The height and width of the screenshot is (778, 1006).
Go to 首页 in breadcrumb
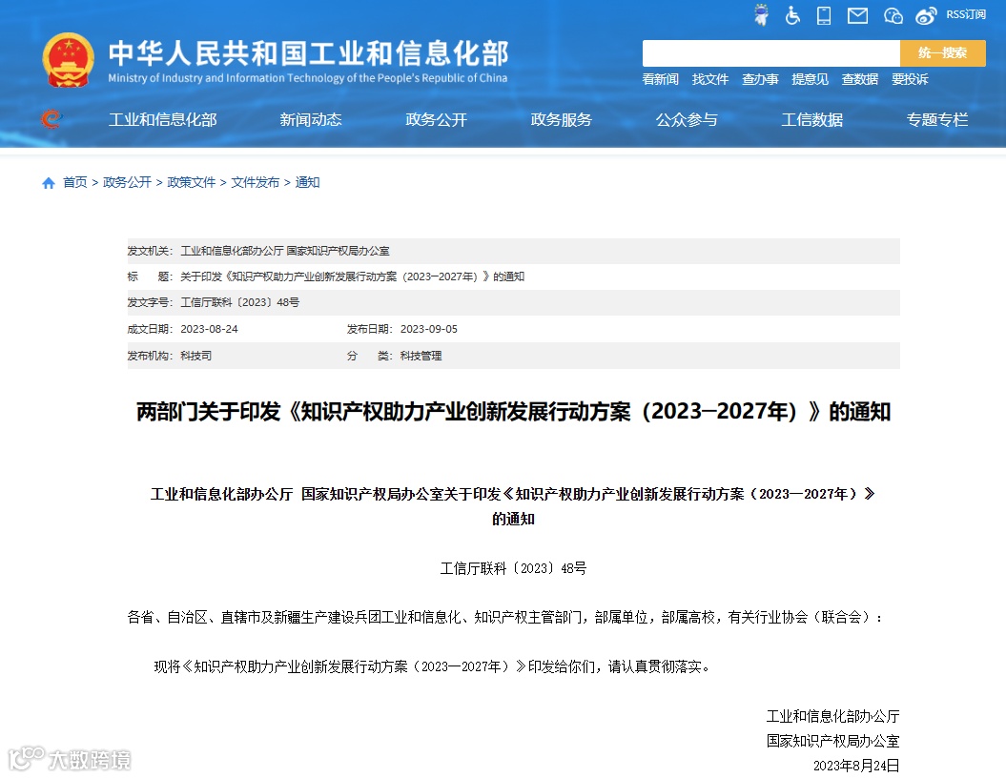(74, 183)
